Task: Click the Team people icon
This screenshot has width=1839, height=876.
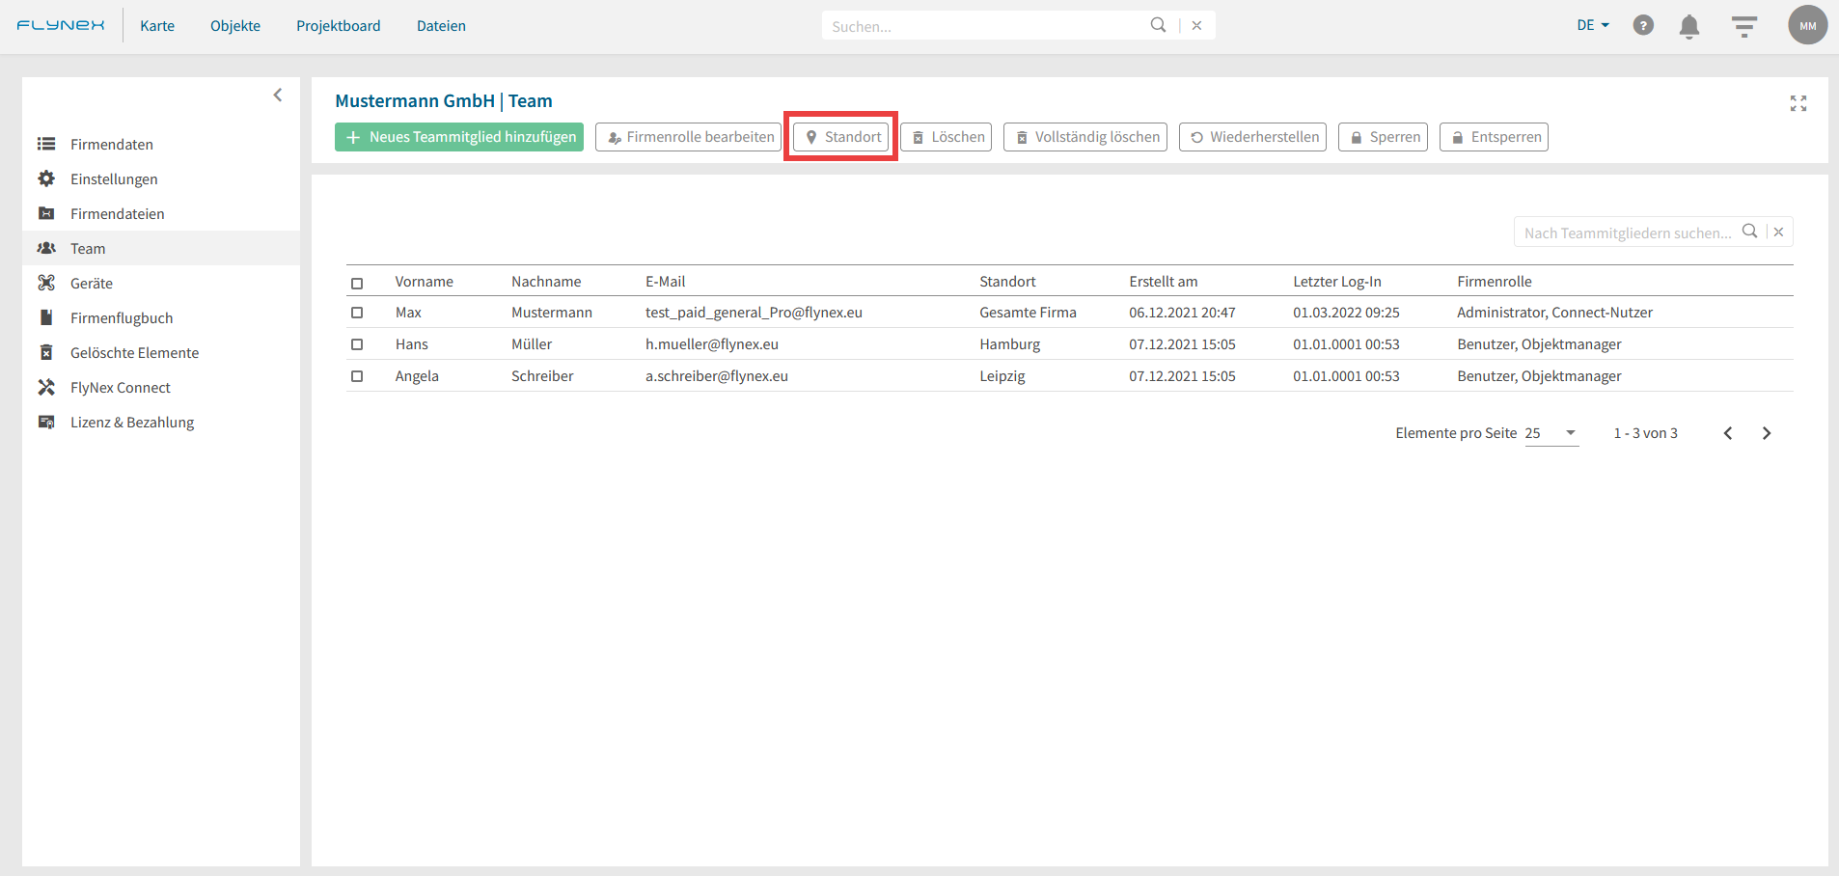Action: point(46,248)
